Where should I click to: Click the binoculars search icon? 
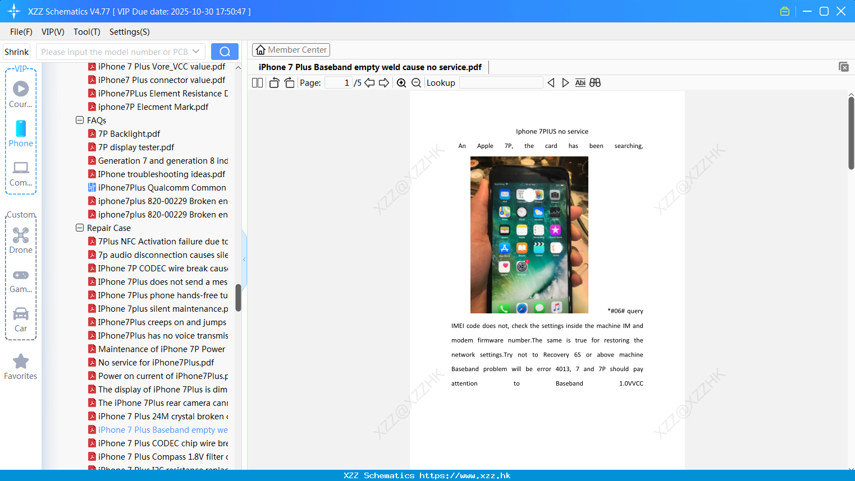(595, 83)
